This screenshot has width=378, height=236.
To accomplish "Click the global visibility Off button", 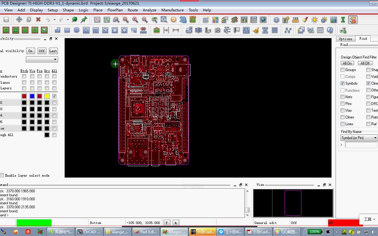I will coord(42,51).
